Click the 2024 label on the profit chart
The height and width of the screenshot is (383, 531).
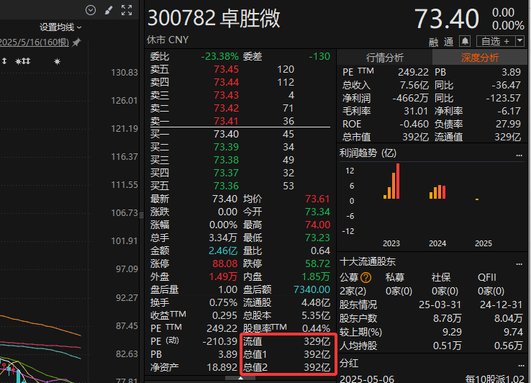tap(437, 244)
